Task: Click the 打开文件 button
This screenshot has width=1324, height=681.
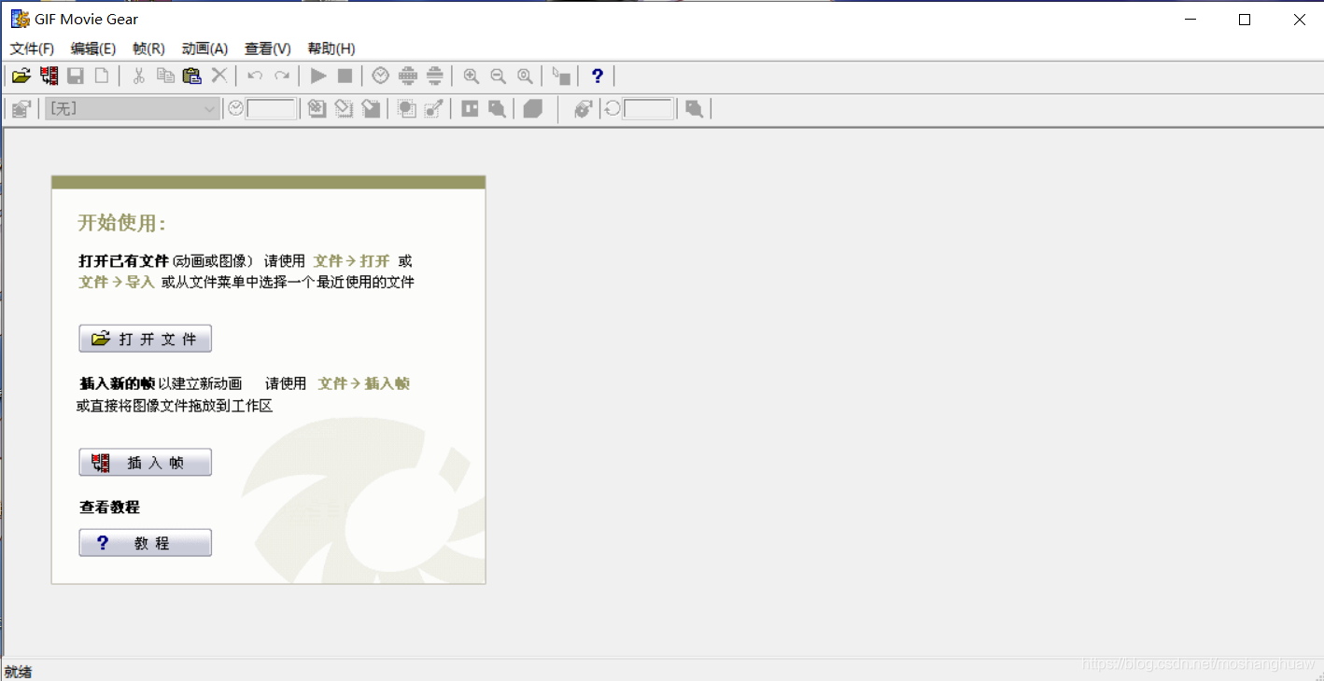Action: (x=146, y=339)
